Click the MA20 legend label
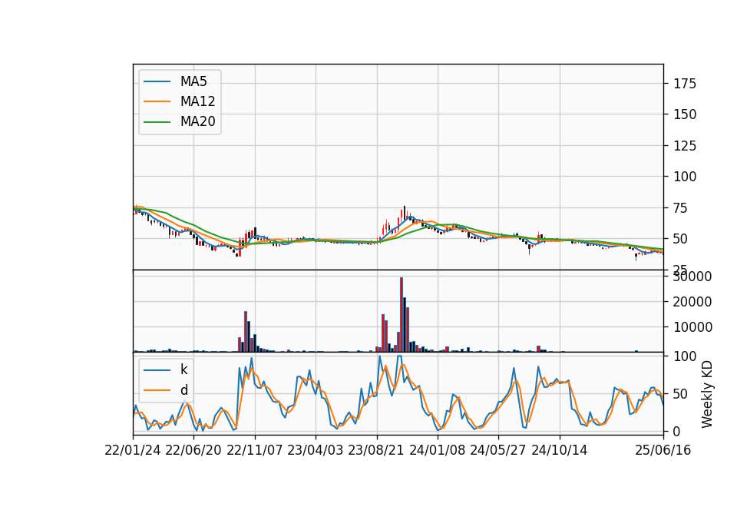Screen dimensions: 737x530 [197, 121]
